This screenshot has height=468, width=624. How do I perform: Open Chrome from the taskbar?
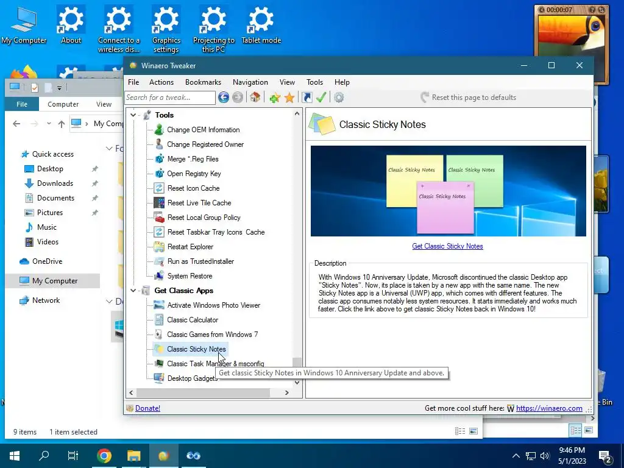coord(104,456)
